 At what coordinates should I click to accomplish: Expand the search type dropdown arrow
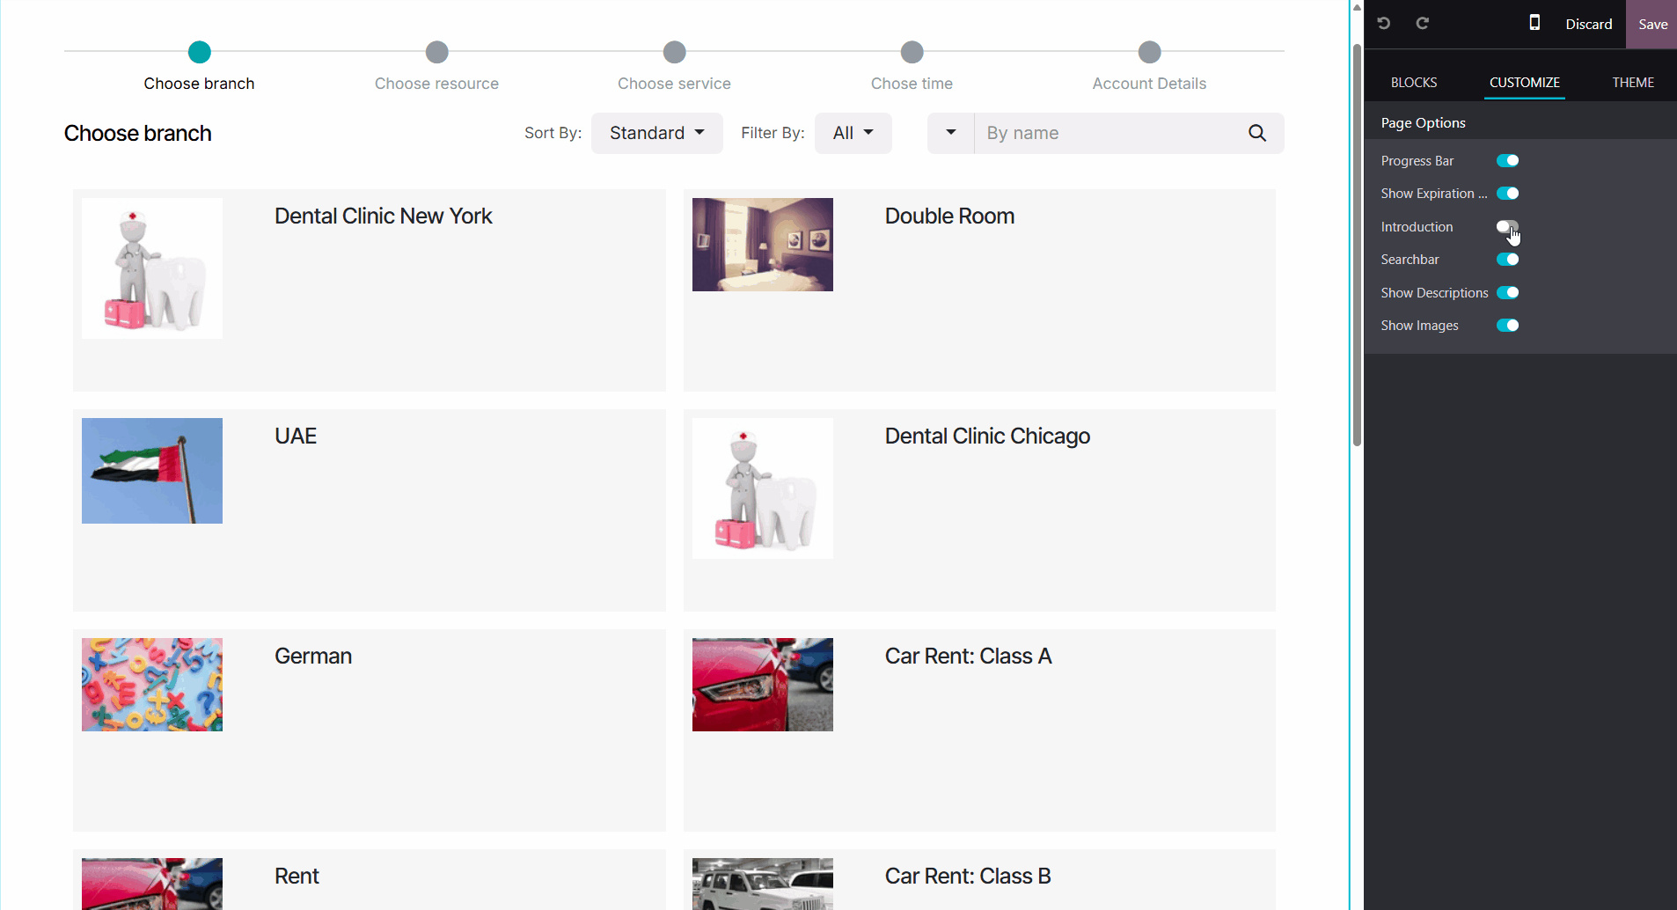951,133
